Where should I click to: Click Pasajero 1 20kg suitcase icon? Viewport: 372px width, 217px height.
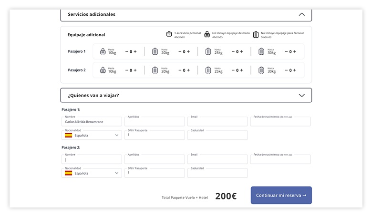click(155, 51)
